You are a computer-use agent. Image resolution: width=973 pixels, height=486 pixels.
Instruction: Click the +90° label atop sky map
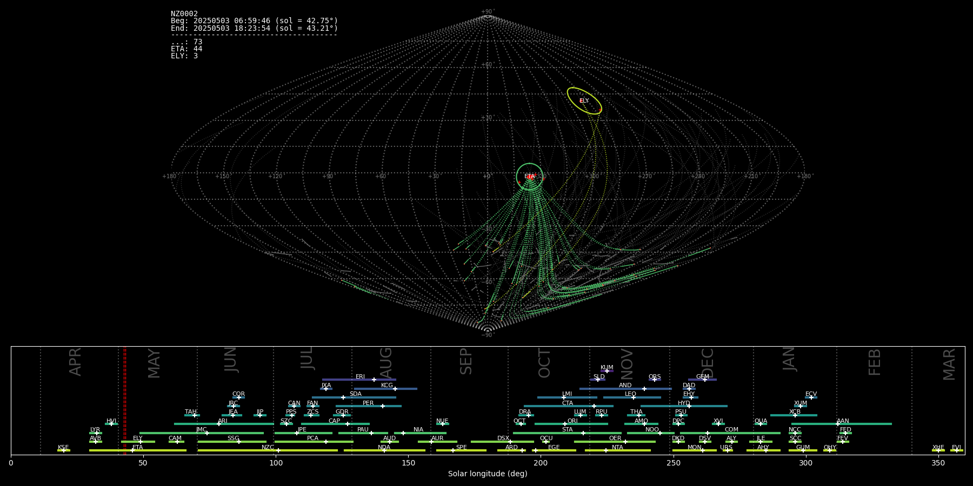(x=488, y=11)
